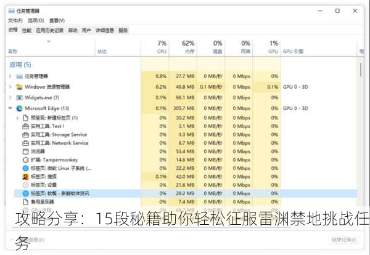The width and height of the screenshot is (370, 255).
Task: Click the 42.0 MB memory value of Sohu tab
Action: click(x=185, y=177)
